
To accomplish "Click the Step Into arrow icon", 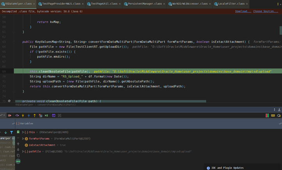I will tap(23, 116).
